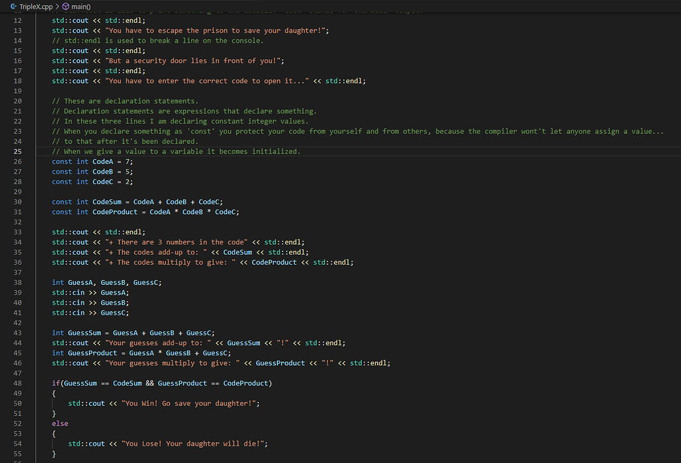Select line number 25 in the gutter
The height and width of the screenshot is (463, 681).
(x=17, y=152)
